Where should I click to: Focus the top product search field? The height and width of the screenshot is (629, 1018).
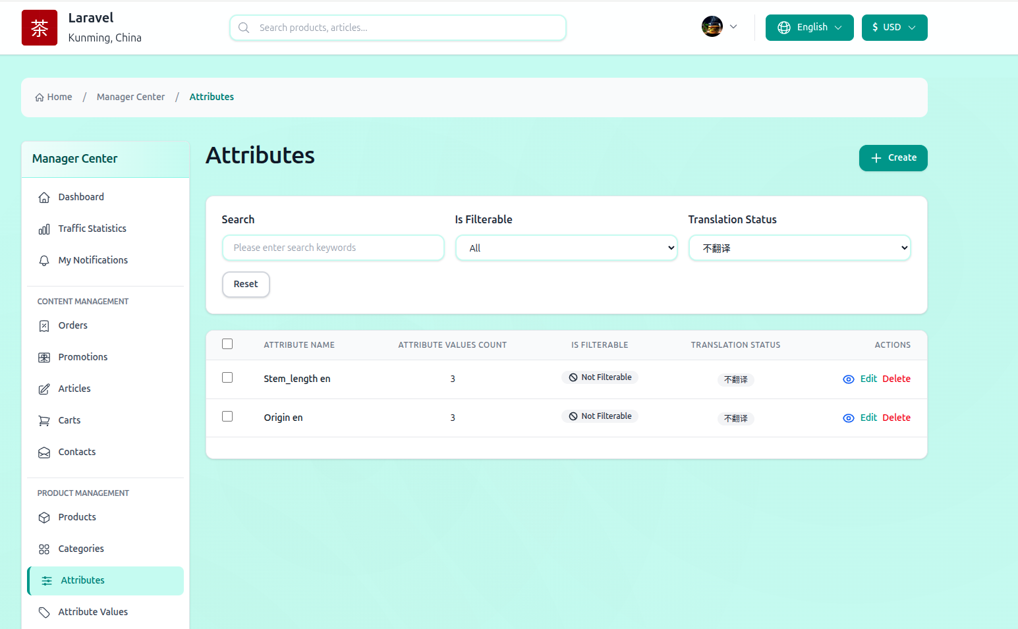click(398, 28)
